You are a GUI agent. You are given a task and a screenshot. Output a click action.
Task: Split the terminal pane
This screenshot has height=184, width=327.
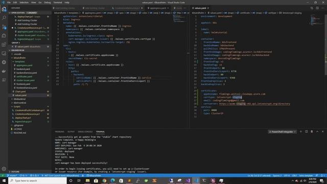click(307, 132)
